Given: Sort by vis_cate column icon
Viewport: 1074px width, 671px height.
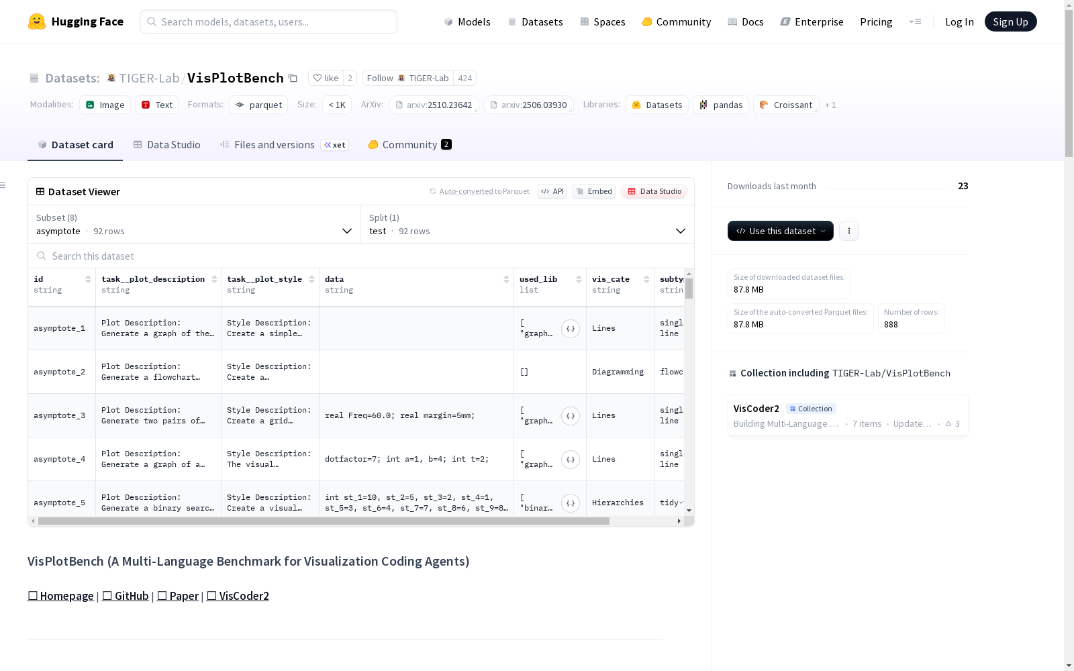Looking at the screenshot, I should [647, 279].
